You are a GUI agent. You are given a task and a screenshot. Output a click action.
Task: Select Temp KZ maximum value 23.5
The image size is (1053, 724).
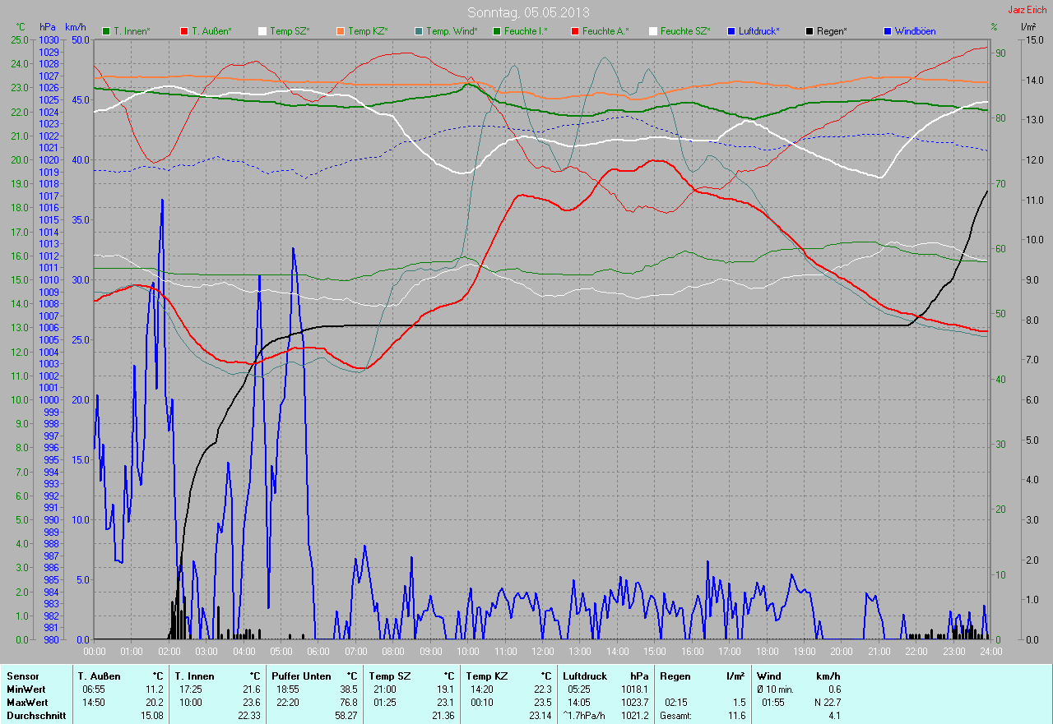click(543, 703)
